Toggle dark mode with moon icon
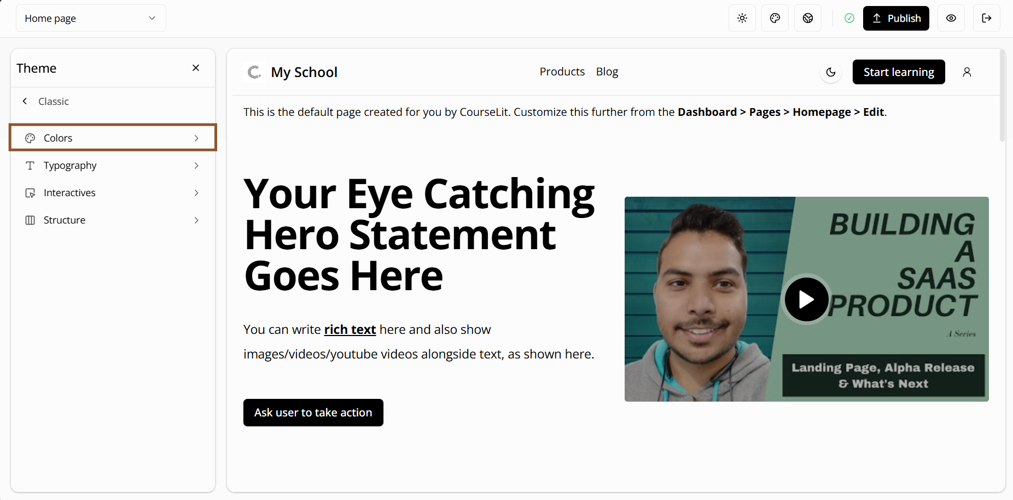The height and width of the screenshot is (500, 1013). (x=830, y=72)
